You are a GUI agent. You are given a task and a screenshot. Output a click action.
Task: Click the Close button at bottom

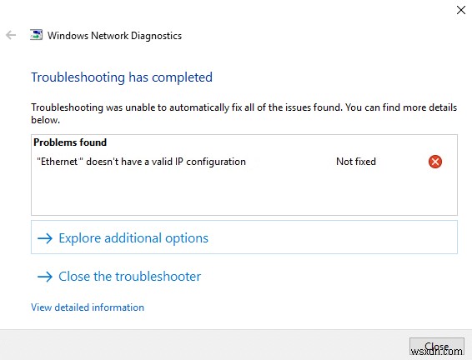click(436, 347)
